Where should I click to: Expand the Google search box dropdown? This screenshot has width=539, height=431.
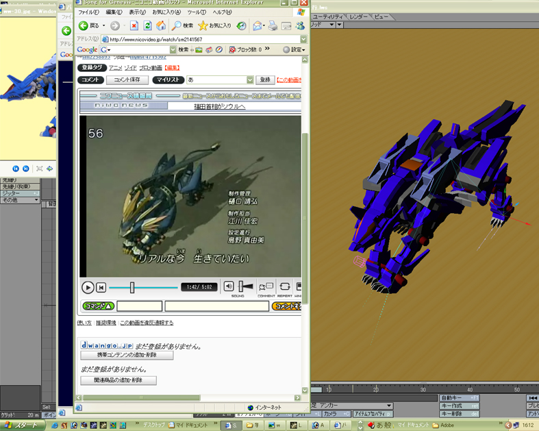tap(173, 50)
